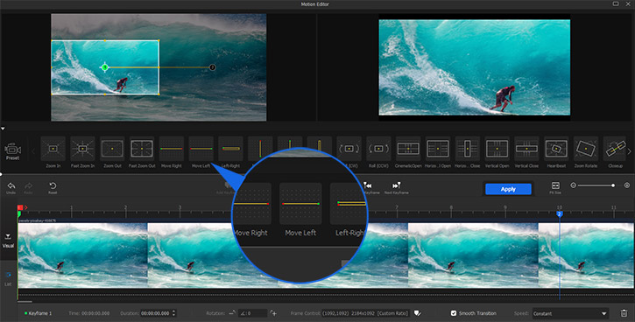
Task: Pick the CinematicOpen preset
Action: click(x=408, y=149)
